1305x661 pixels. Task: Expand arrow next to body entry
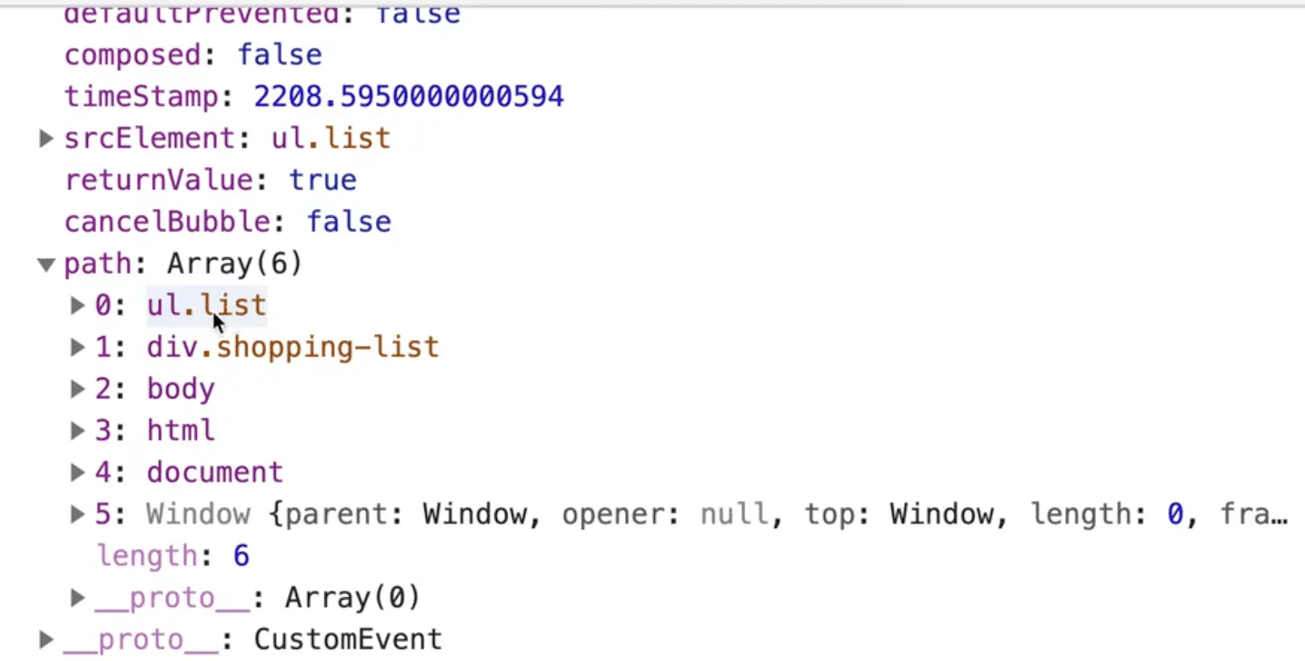click(77, 389)
